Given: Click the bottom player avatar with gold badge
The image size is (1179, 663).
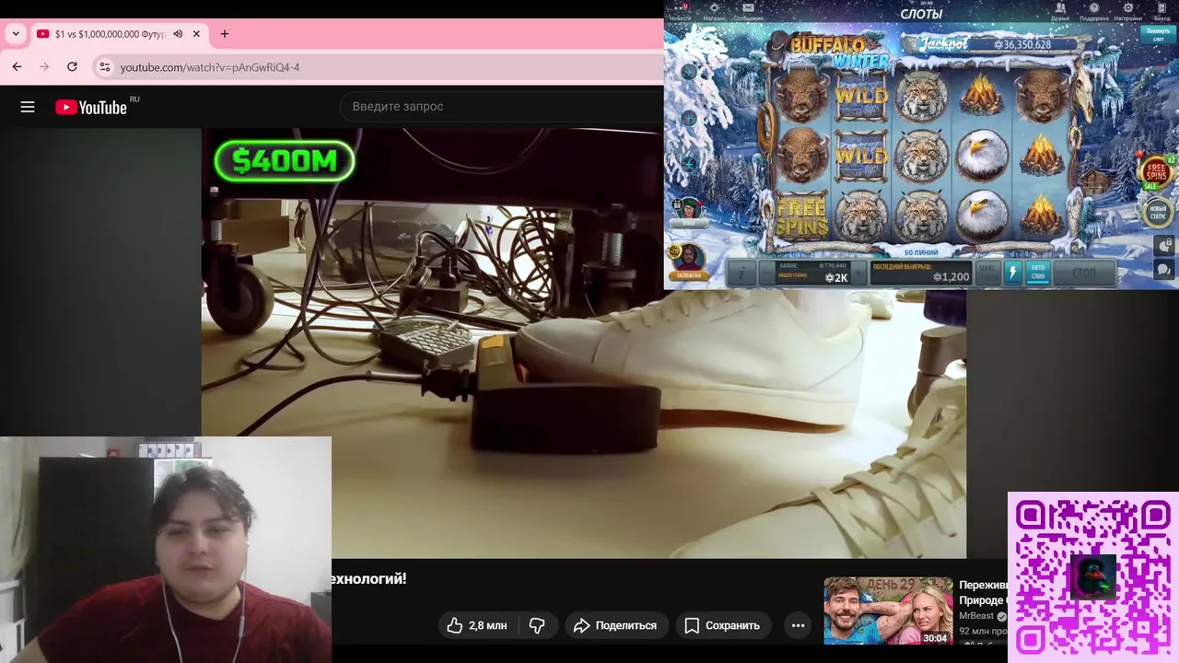Looking at the screenshot, I should tap(688, 262).
